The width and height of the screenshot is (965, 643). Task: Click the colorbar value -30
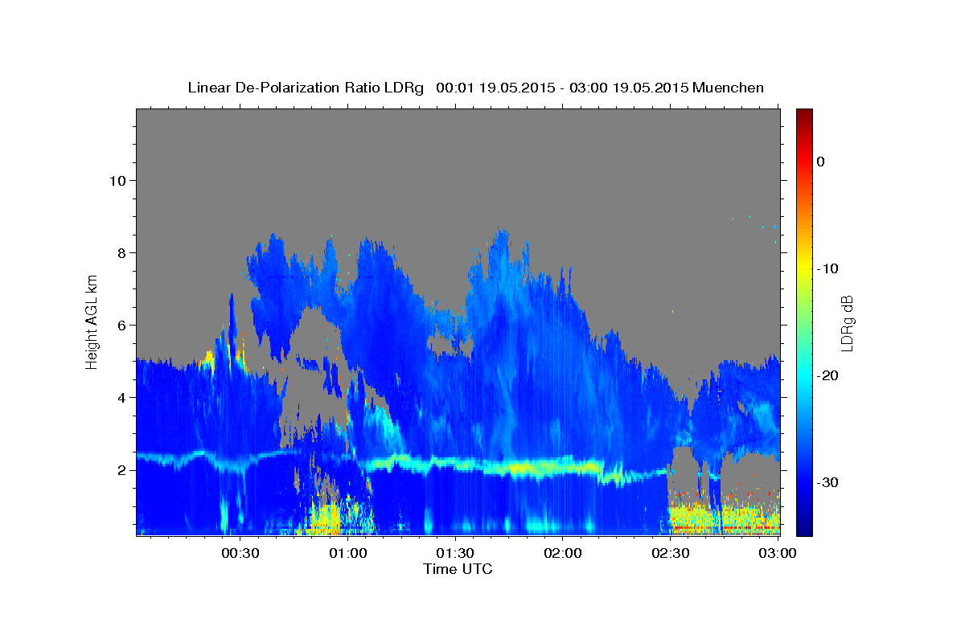click(828, 482)
